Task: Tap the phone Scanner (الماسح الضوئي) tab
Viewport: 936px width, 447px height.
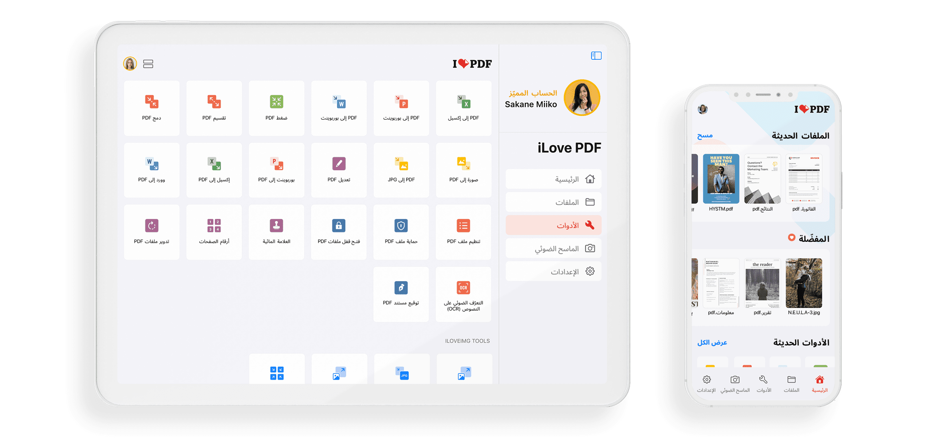Action: coord(735,384)
